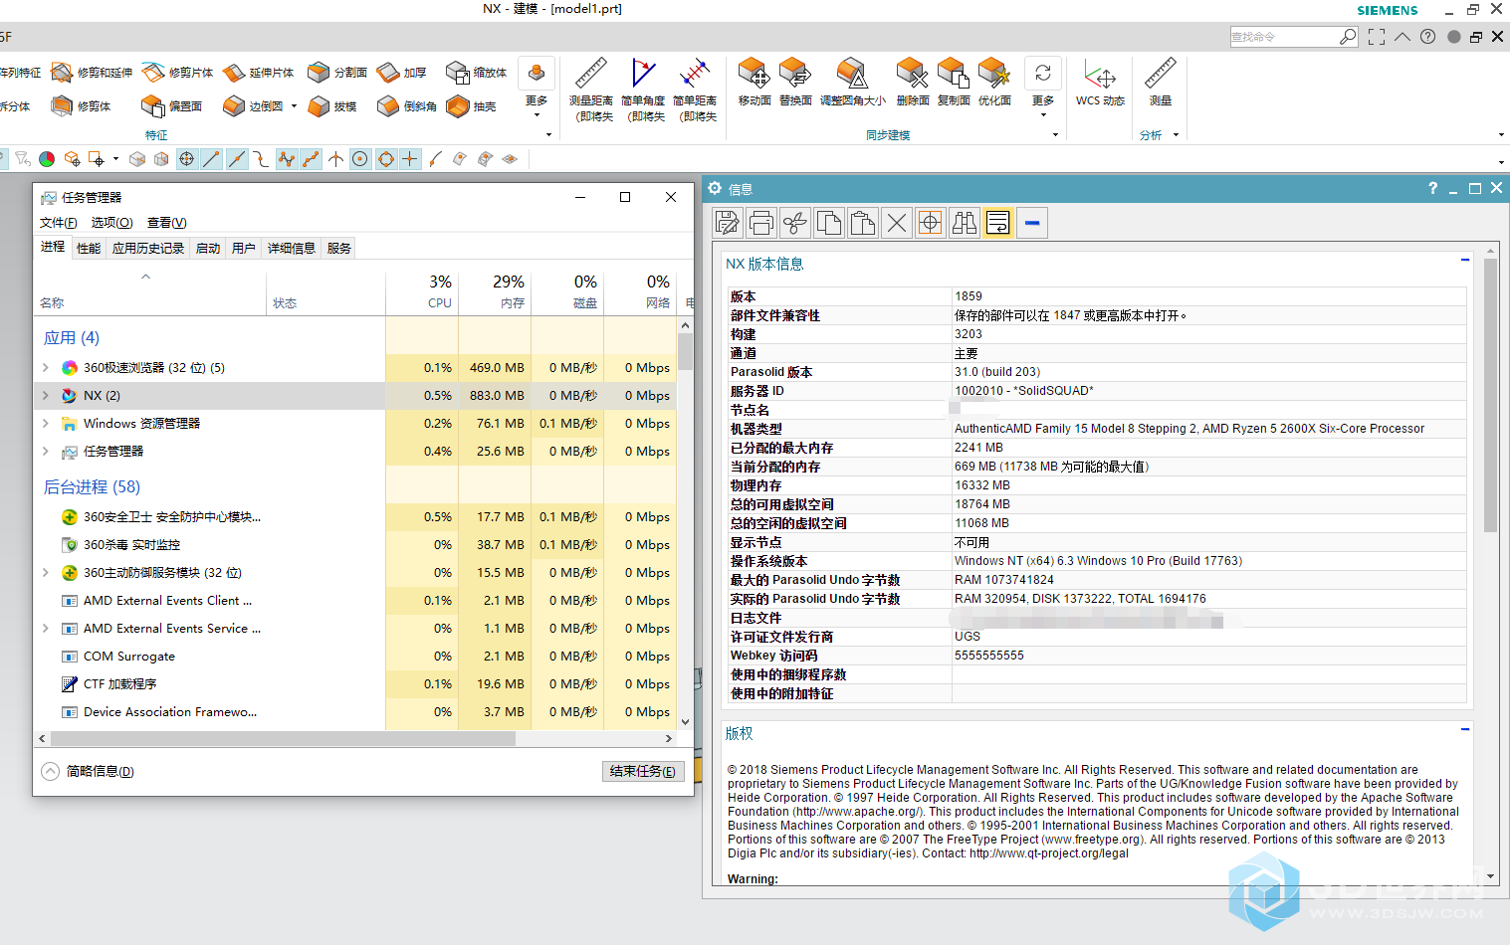Select the 复制面 copy face tool
Screen dimensions: 1510x945
pyautogui.click(x=953, y=82)
